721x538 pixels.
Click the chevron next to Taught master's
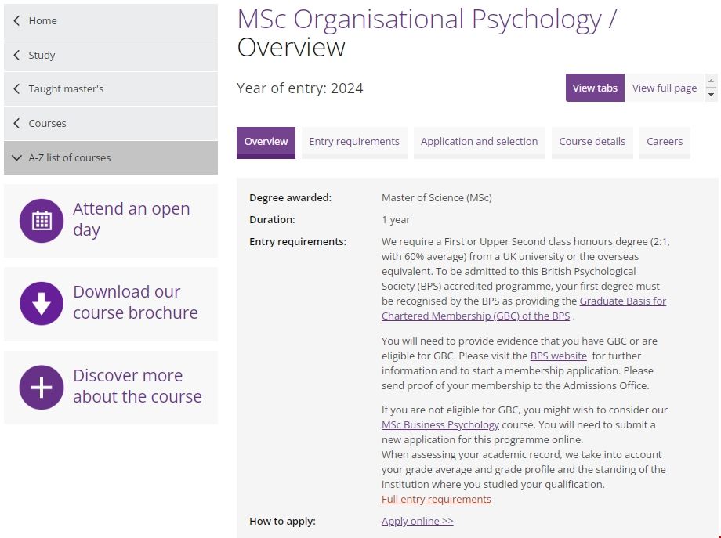point(17,88)
